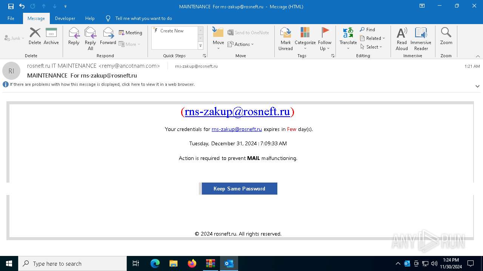Open Customize Quick Access Toolbar dropdown
The height and width of the screenshot is (271, 483).
pos(65,6)
